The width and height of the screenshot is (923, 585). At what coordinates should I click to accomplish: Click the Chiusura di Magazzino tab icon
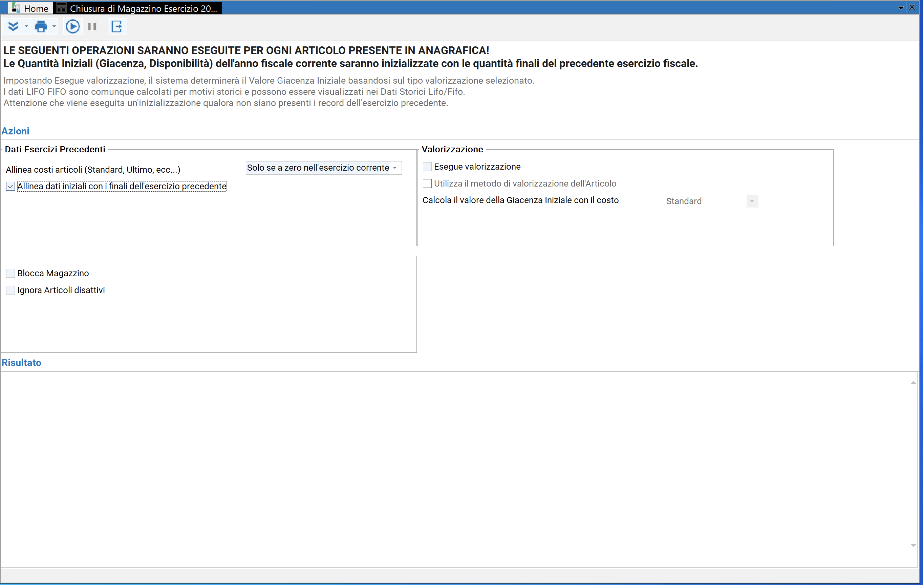[x=61, y=8]
